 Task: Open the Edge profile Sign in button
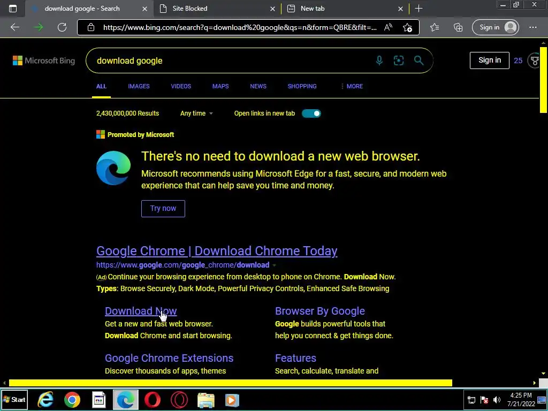[x=495, y=27]
